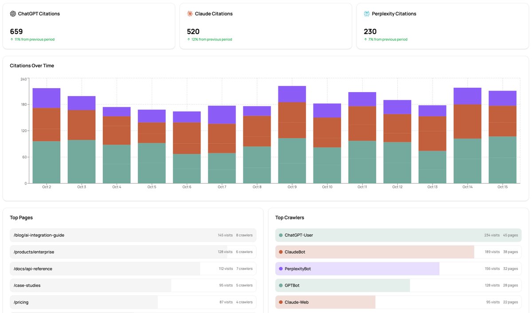The width and height of the screenshot is (532, 313).
Task: Select the green dot beside ChatGPT-User
Action: (x=280, y=235)
